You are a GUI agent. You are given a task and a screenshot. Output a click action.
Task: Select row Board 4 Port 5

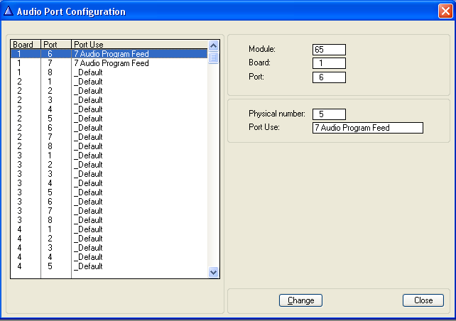tap(110, 266)
